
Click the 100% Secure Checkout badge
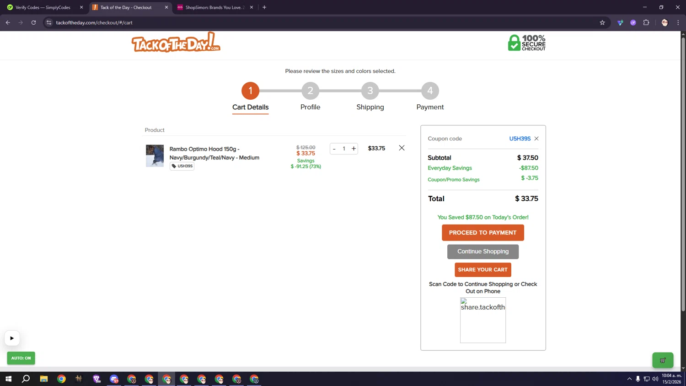(x=527, y=43)
